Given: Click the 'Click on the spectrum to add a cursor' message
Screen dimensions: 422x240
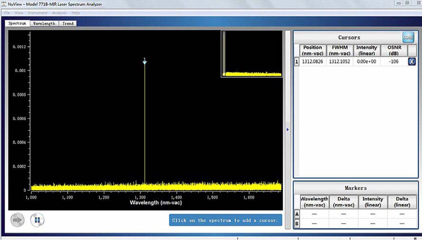Looking at the screenshot, I should click(225, 220).
